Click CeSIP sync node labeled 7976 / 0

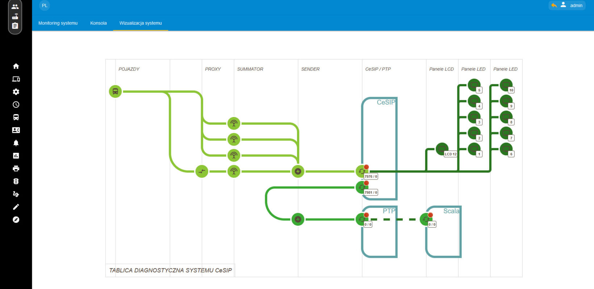362,171
